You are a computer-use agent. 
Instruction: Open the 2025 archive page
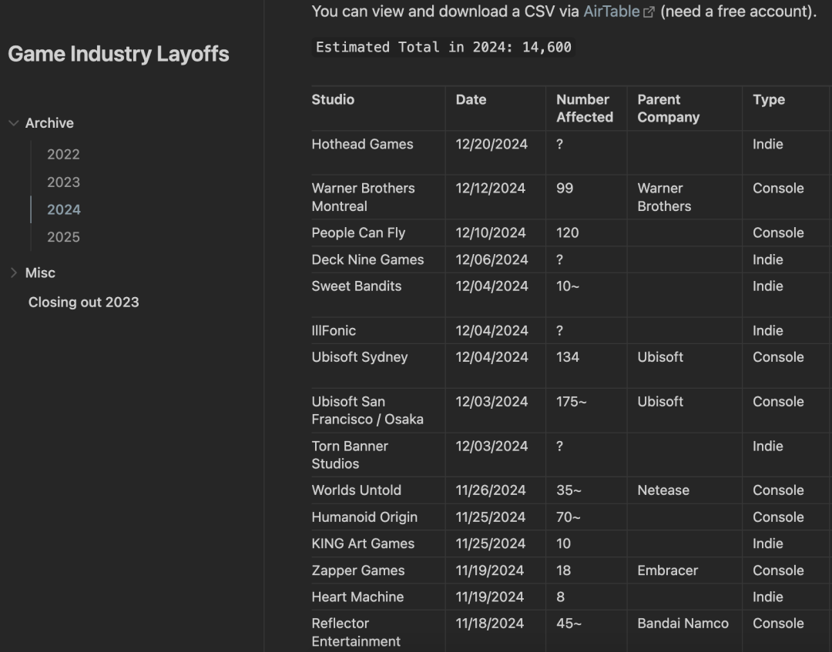tap(63, 238)
